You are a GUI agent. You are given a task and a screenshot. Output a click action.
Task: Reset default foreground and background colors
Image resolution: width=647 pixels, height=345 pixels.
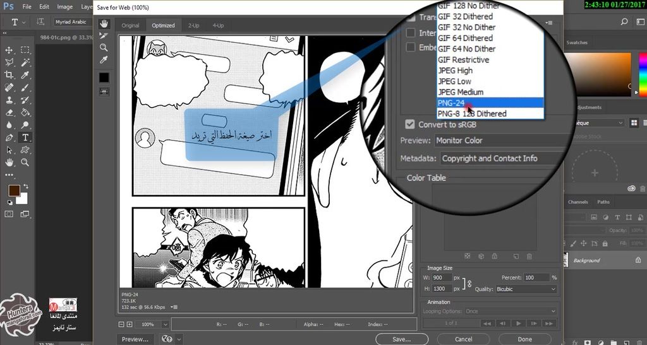point(9,202)
